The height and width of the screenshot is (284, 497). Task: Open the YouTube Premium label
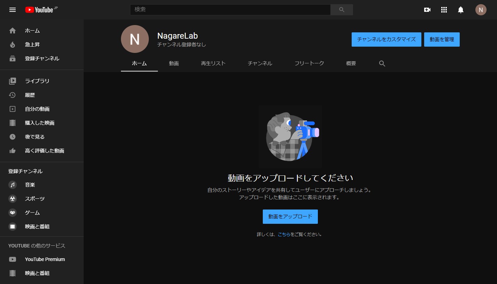(45, 259)
